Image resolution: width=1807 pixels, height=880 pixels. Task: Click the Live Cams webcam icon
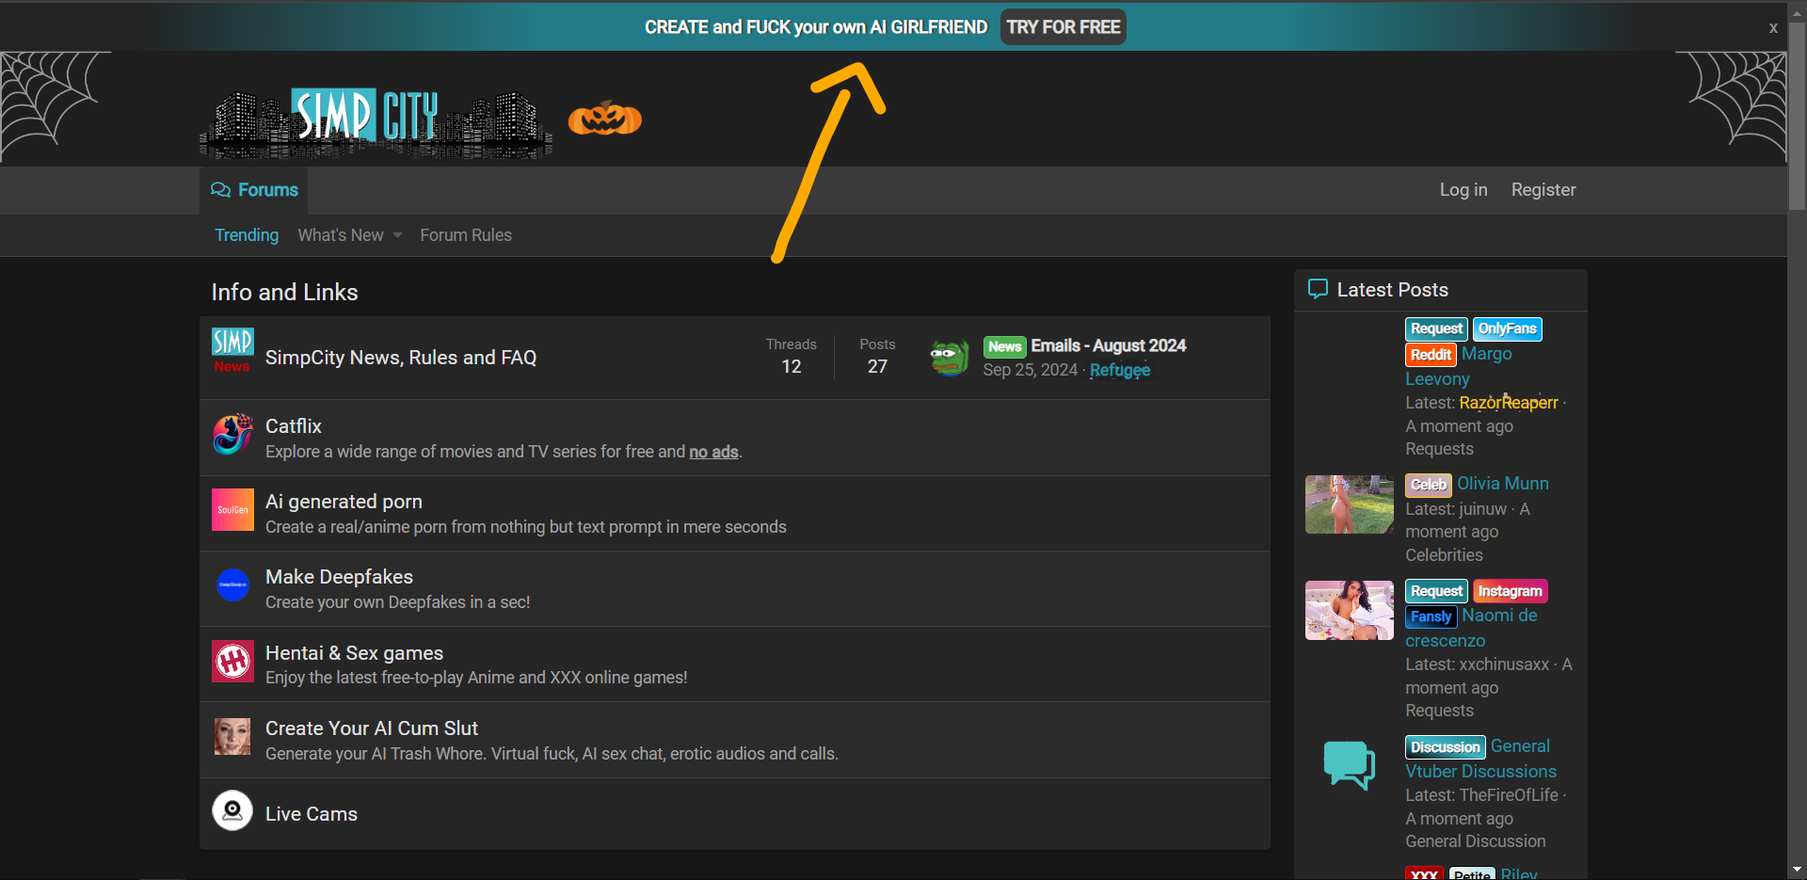(232, 810)
